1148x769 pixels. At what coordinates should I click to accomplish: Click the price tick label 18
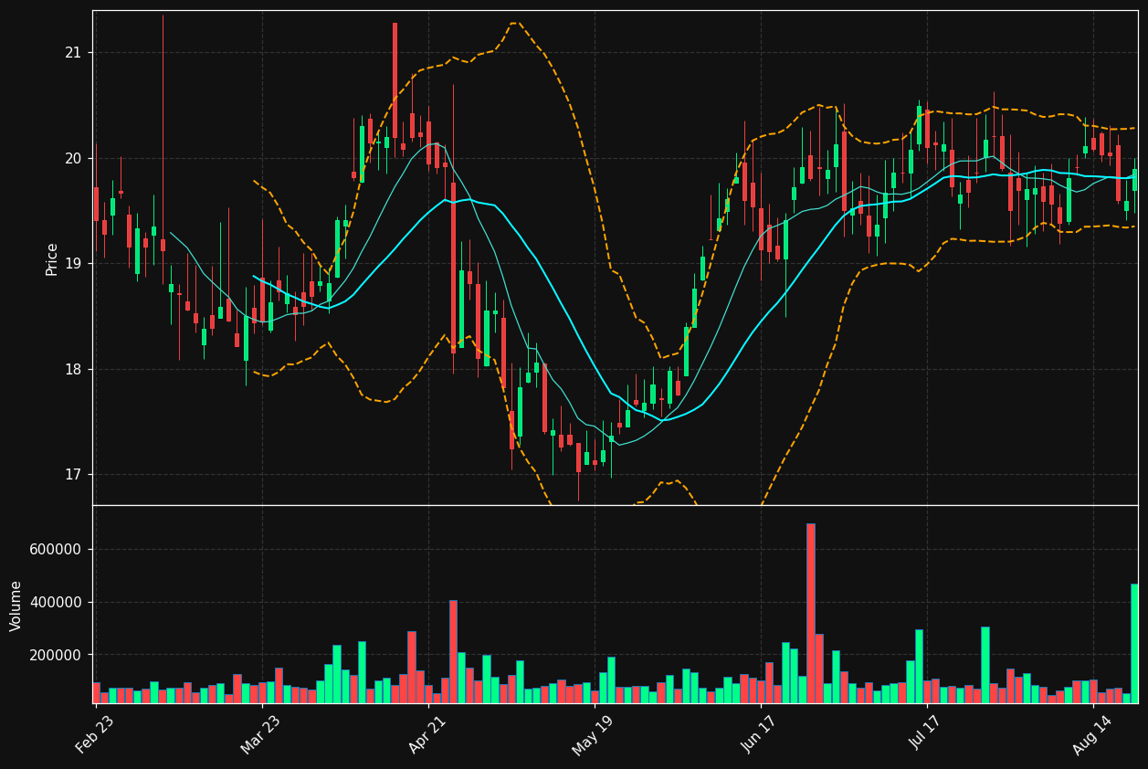tap(72, 370)
